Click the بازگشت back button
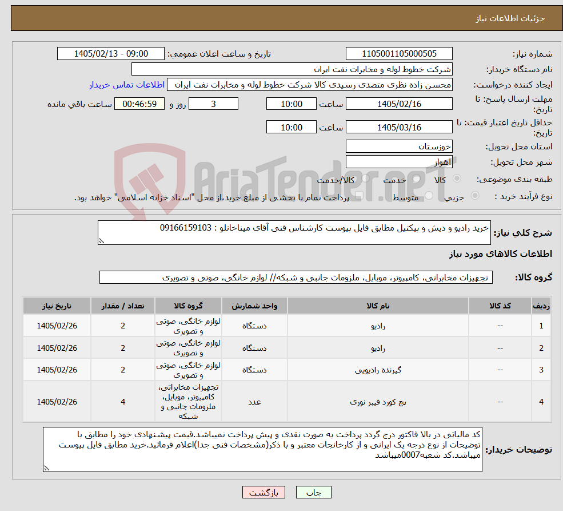Viewport: 563px width, 511px height. pos(263,492)
